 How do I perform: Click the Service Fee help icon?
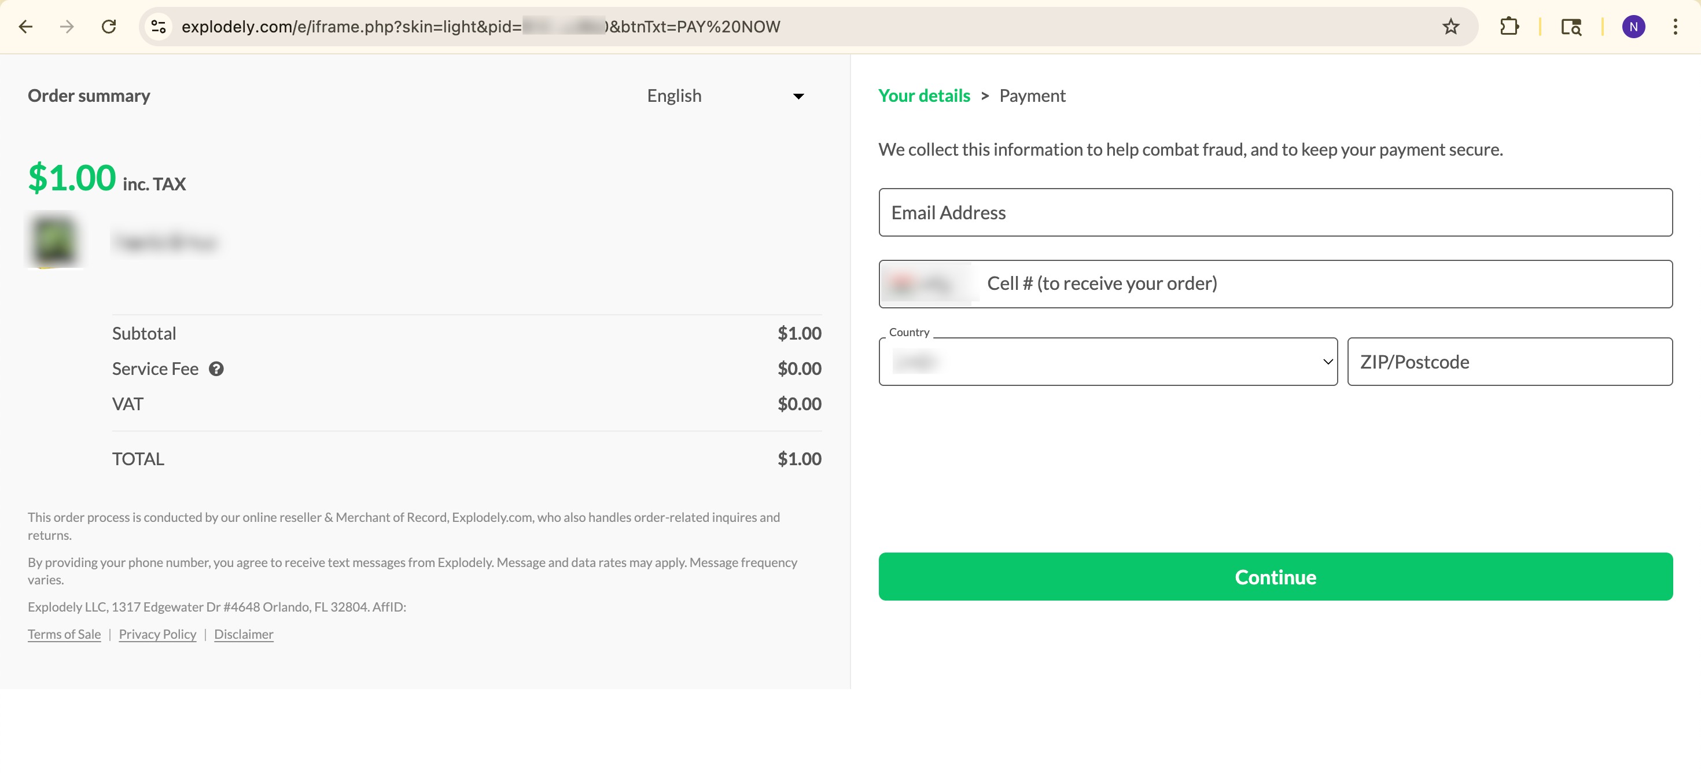tap(216, 369)
